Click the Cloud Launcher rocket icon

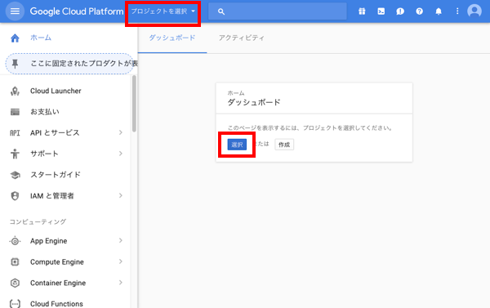click(15, 91)
